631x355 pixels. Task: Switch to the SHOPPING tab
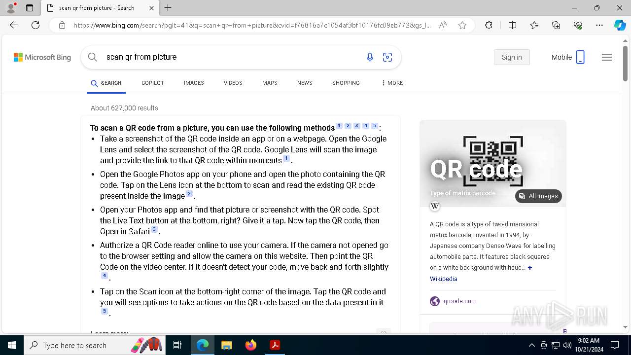[346, 83]
